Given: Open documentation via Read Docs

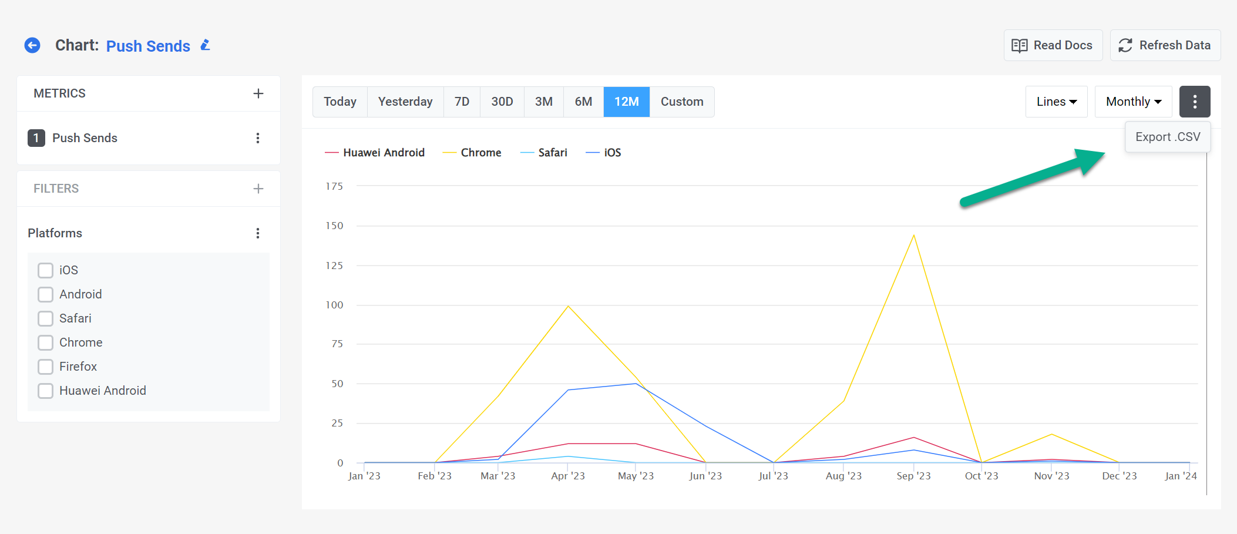Looking at the screenshot, I should (x=1053, y=45).
